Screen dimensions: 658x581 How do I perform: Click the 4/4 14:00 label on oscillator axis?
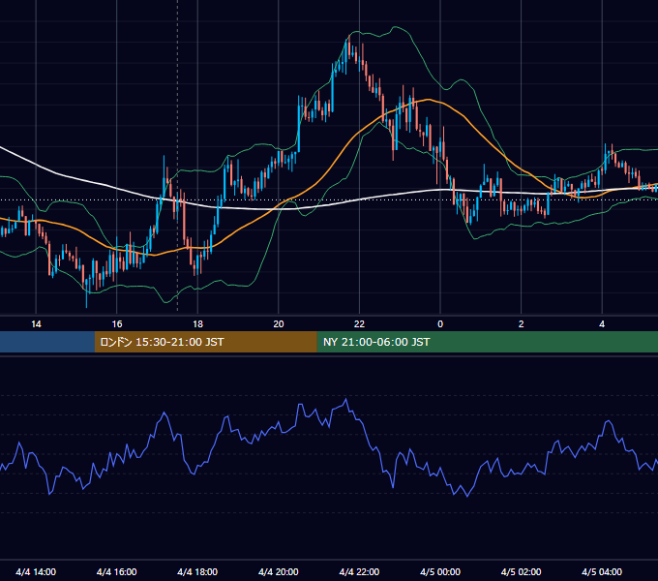pyautogui.click(x=36, y=571)
